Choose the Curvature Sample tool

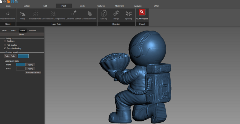pos(73,15)
